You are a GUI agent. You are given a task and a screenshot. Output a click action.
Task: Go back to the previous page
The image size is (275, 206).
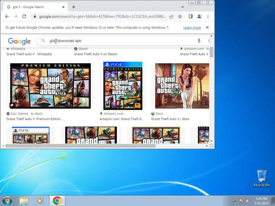click(7, 16)
